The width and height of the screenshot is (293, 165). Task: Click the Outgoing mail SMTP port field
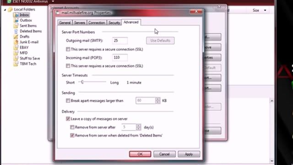120,41
